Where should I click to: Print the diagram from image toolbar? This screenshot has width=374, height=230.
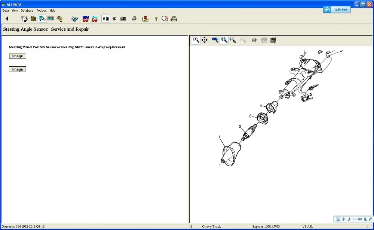254,40
